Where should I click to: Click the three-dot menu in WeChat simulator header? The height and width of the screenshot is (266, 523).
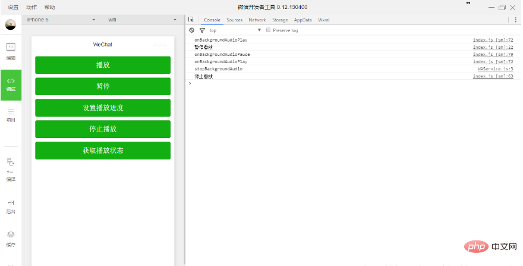160,45
